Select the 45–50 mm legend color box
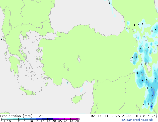 73,119
